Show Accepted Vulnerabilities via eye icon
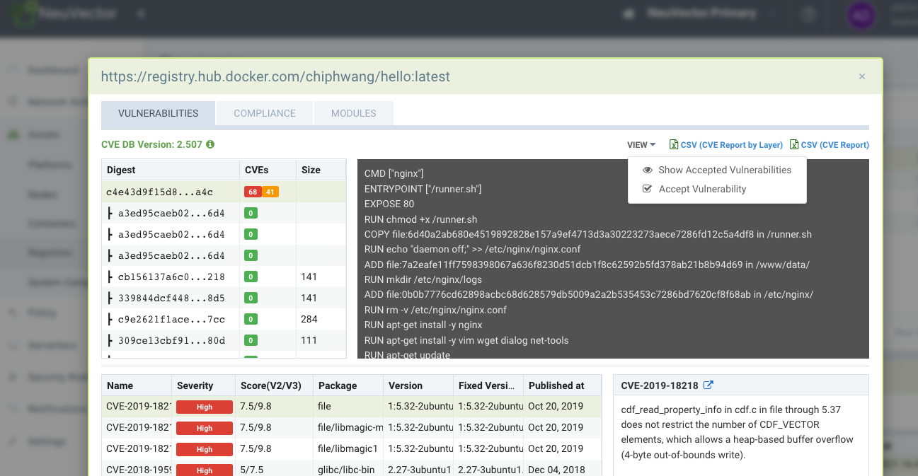918x476 pixels. 647,170
